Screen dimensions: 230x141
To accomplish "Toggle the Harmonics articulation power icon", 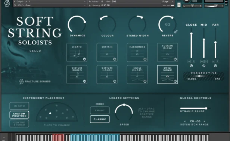I will pyautogui.click(x=145, y=59).
